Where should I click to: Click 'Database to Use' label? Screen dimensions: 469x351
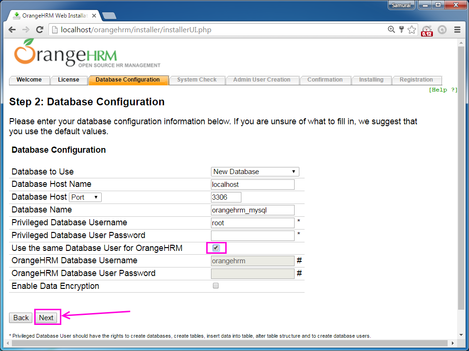click(x=42, y=172)
